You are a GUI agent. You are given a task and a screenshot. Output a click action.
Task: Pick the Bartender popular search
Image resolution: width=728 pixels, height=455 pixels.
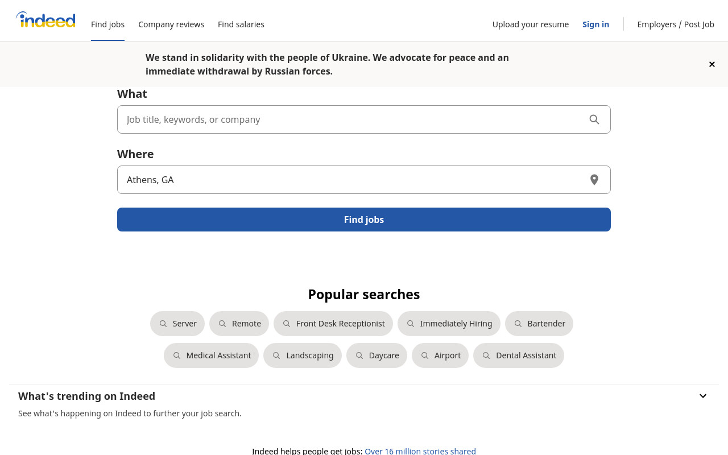(539, 324)
